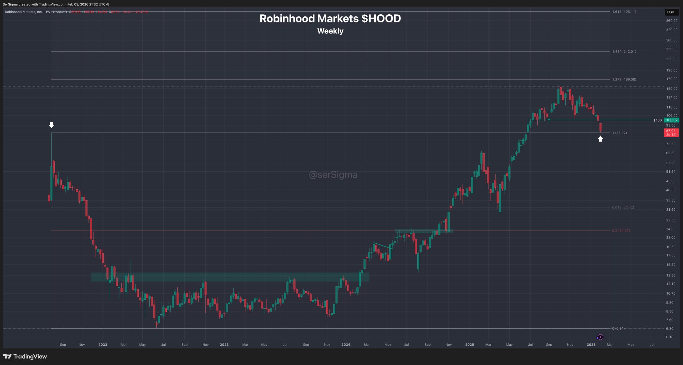Select the 0.618 (32.42) Fibonacci label

(623, 207)
